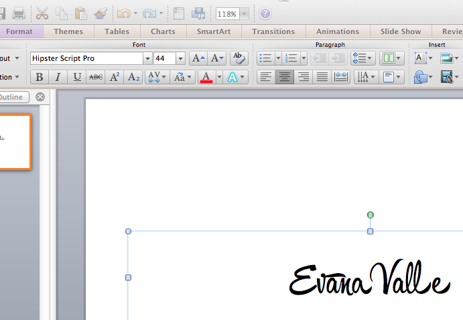Screen dimensions: 463x320
Task: Switch to the Animations tab
Action: pos(338,31)
